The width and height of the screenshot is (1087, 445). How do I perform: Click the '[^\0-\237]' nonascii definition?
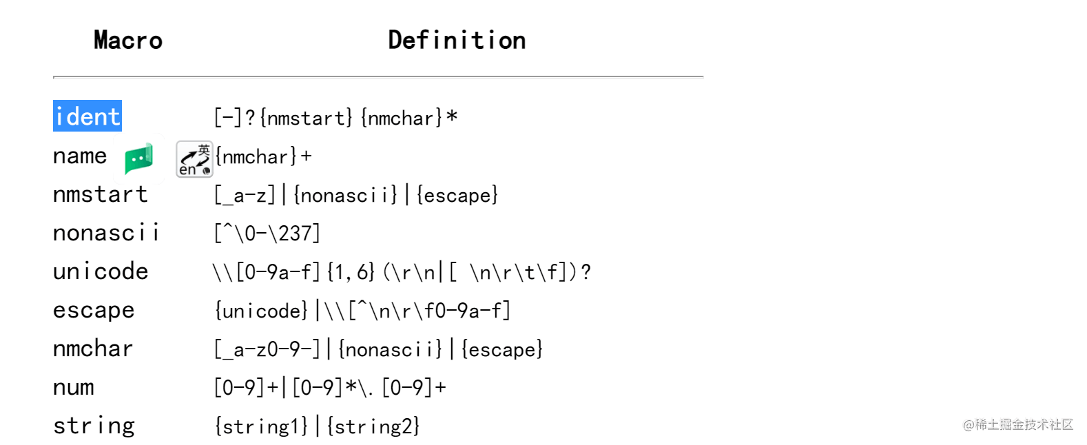[x=267, y=234]
